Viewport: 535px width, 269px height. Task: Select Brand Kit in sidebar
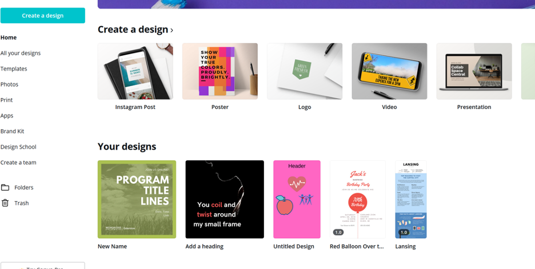point(12,131)
